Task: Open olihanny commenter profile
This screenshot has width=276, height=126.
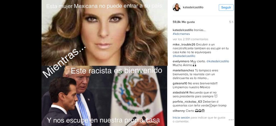Action: 179,111
